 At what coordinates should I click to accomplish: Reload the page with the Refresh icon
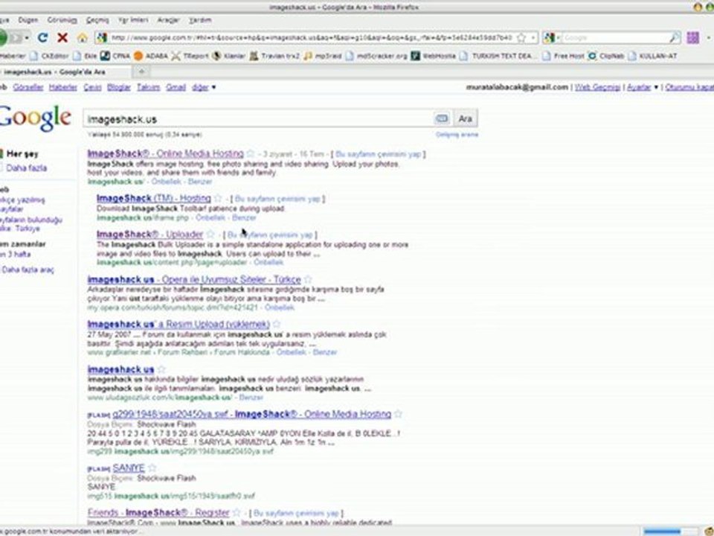pyautogui.click(x=43, y=37)
